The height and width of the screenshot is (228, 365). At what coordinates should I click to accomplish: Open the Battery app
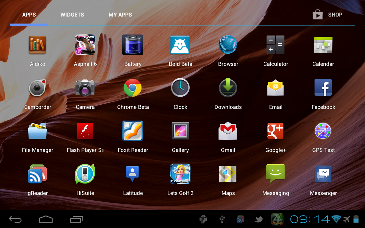pos(133,45)
